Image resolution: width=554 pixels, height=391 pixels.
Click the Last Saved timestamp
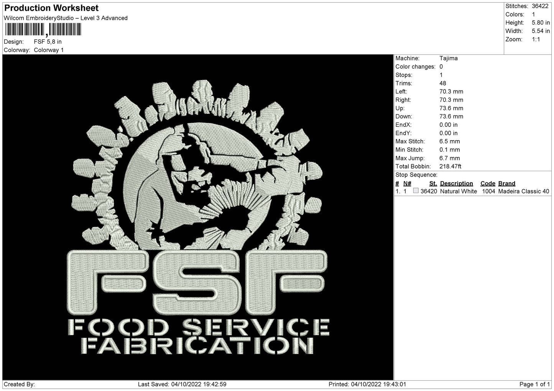[182, 384]
